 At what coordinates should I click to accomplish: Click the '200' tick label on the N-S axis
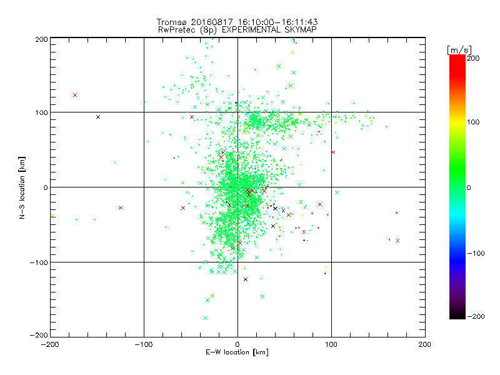[41, 39]
